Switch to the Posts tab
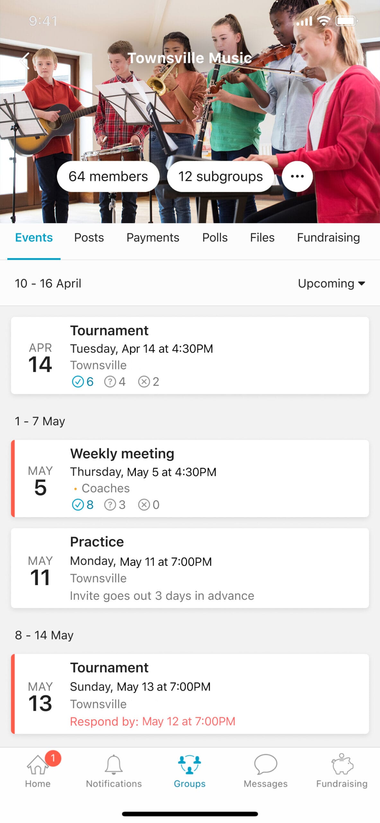The image size is (380, 823). coord(89,238)
